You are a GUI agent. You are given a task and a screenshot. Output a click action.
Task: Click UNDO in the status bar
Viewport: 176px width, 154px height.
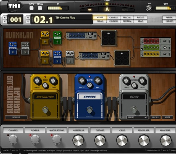[x=6, y=150]
